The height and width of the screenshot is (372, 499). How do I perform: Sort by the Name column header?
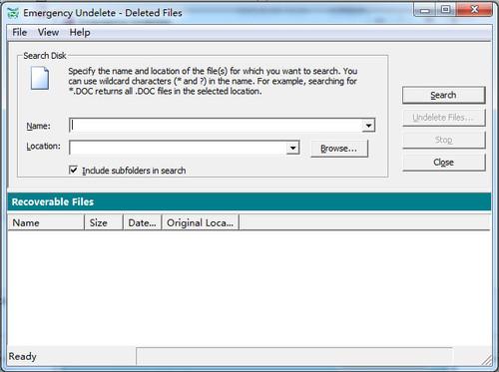tap(46, 222)
